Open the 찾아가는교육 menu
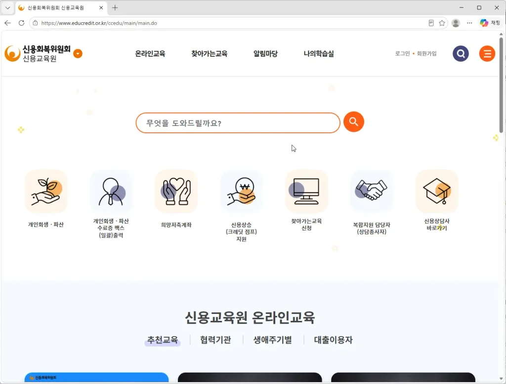The height and width of the screenshot is (384, 506). tap(209, 53)
